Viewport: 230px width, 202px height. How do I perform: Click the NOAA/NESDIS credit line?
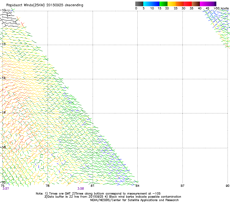134,200
